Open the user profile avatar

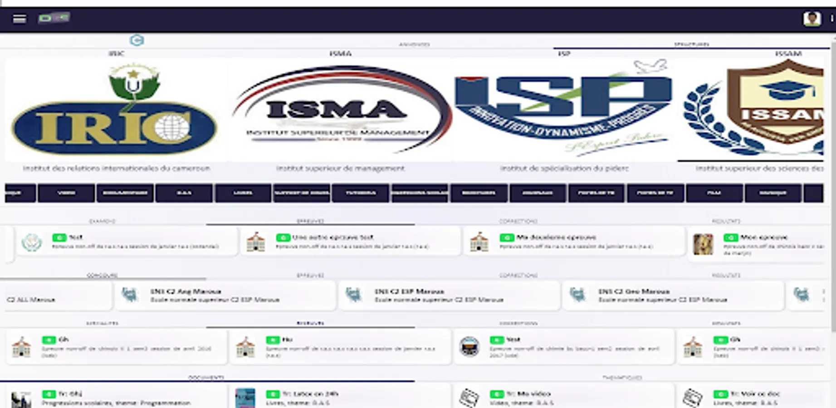(812, 19)
